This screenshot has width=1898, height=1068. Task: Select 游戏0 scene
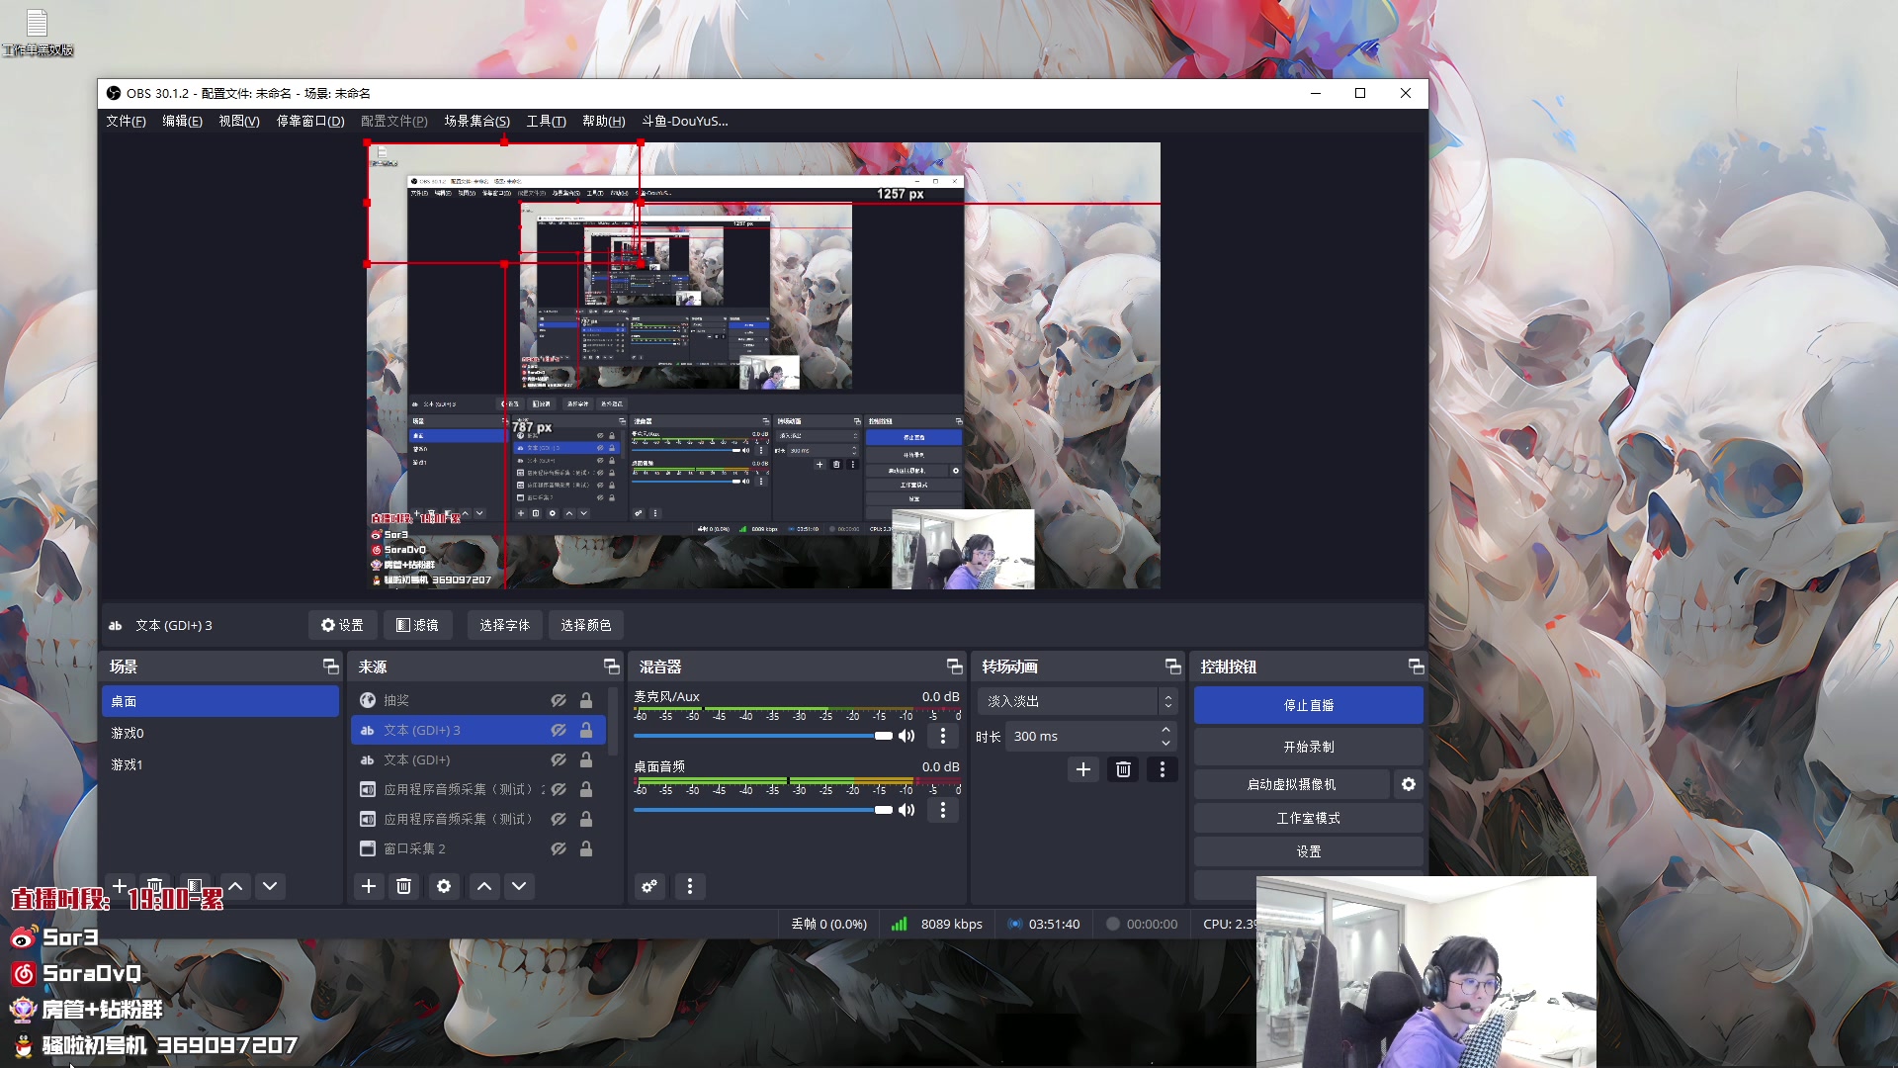pyautogui.click(x=220, y=733)
